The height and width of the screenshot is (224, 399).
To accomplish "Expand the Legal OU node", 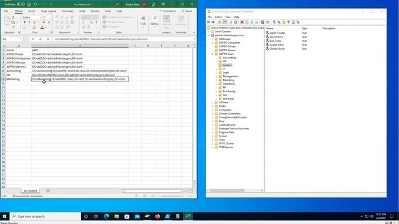I will click(216, 73).
